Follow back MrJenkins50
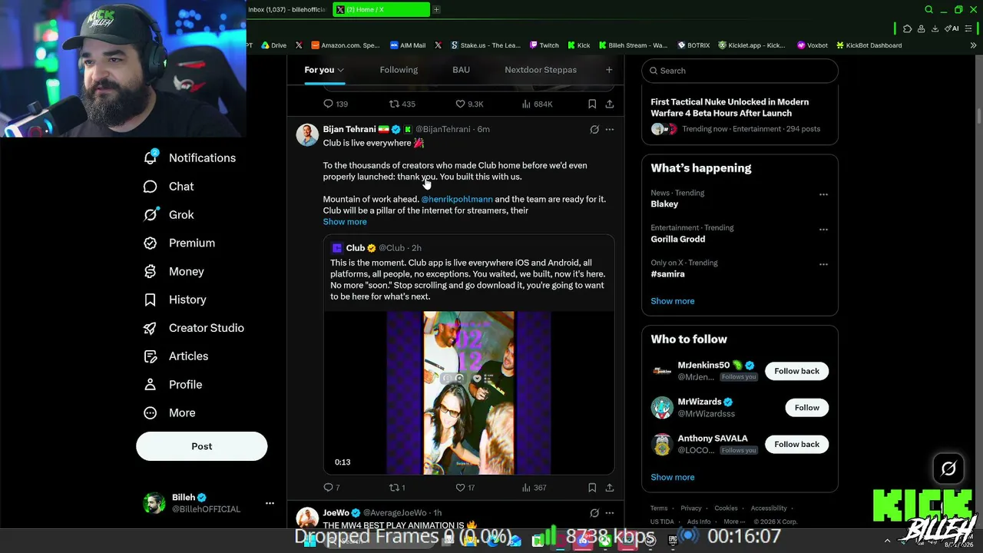Screen dimensions: 983x553 796,371
